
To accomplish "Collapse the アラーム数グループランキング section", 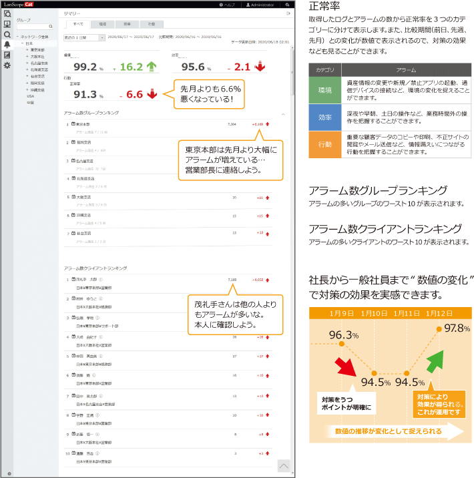I will (282, 113).
